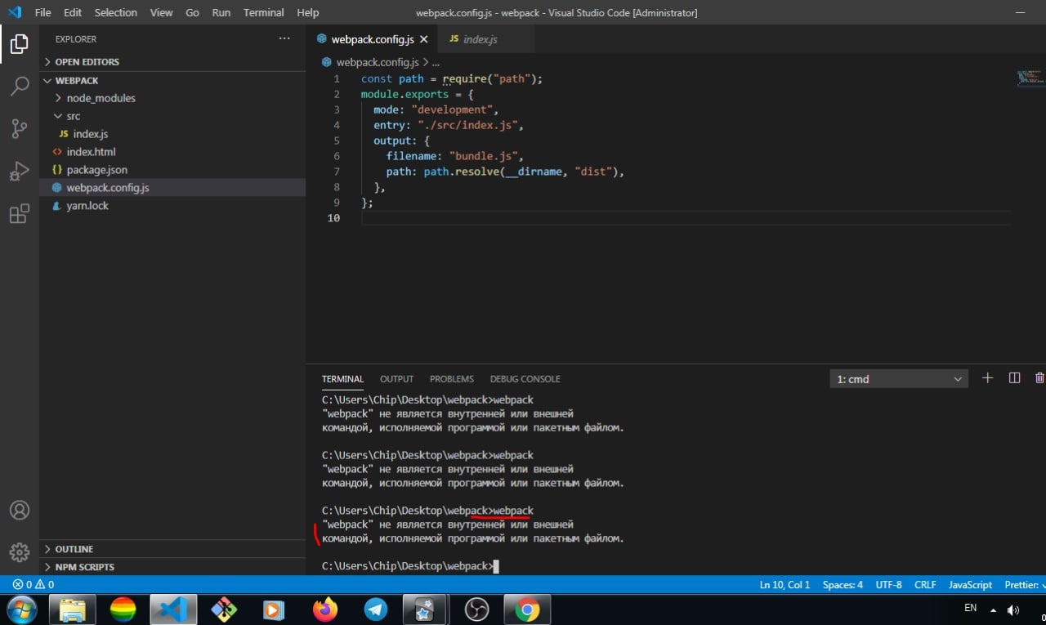
Task: Open Google Chrome from the taskbar
Action: point(527,609)
